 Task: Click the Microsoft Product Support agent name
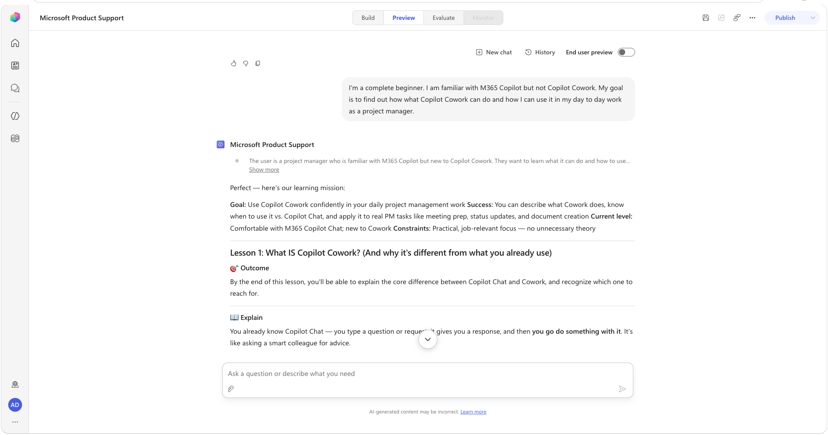click(272, 145)
